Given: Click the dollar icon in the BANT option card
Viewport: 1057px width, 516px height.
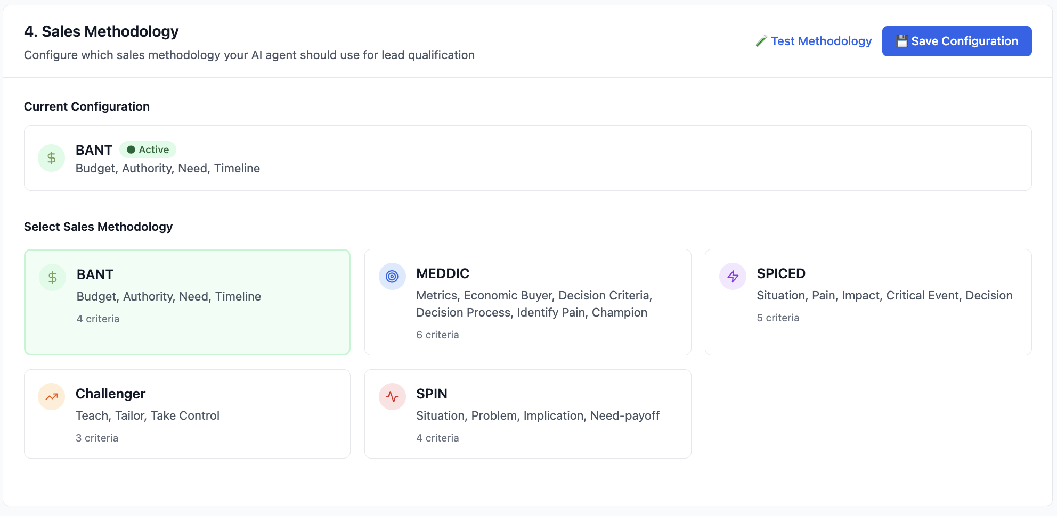Looking at the screenshot, I should [53, 278].
